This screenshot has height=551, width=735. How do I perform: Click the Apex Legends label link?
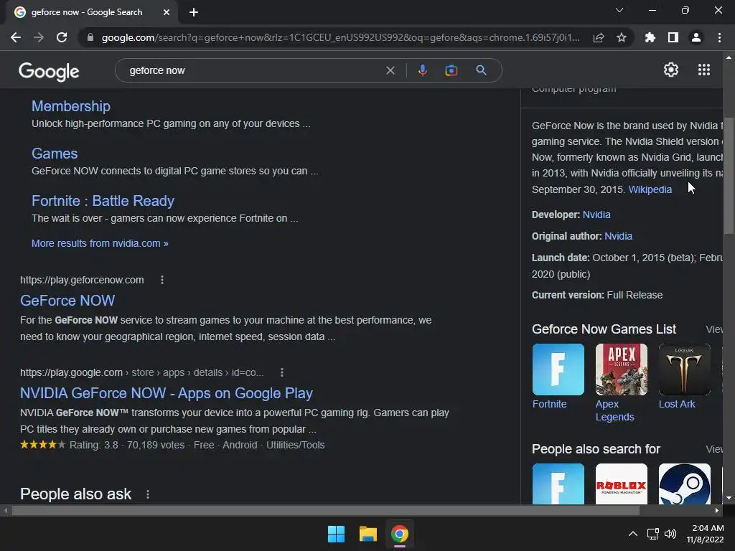point(614,410)
